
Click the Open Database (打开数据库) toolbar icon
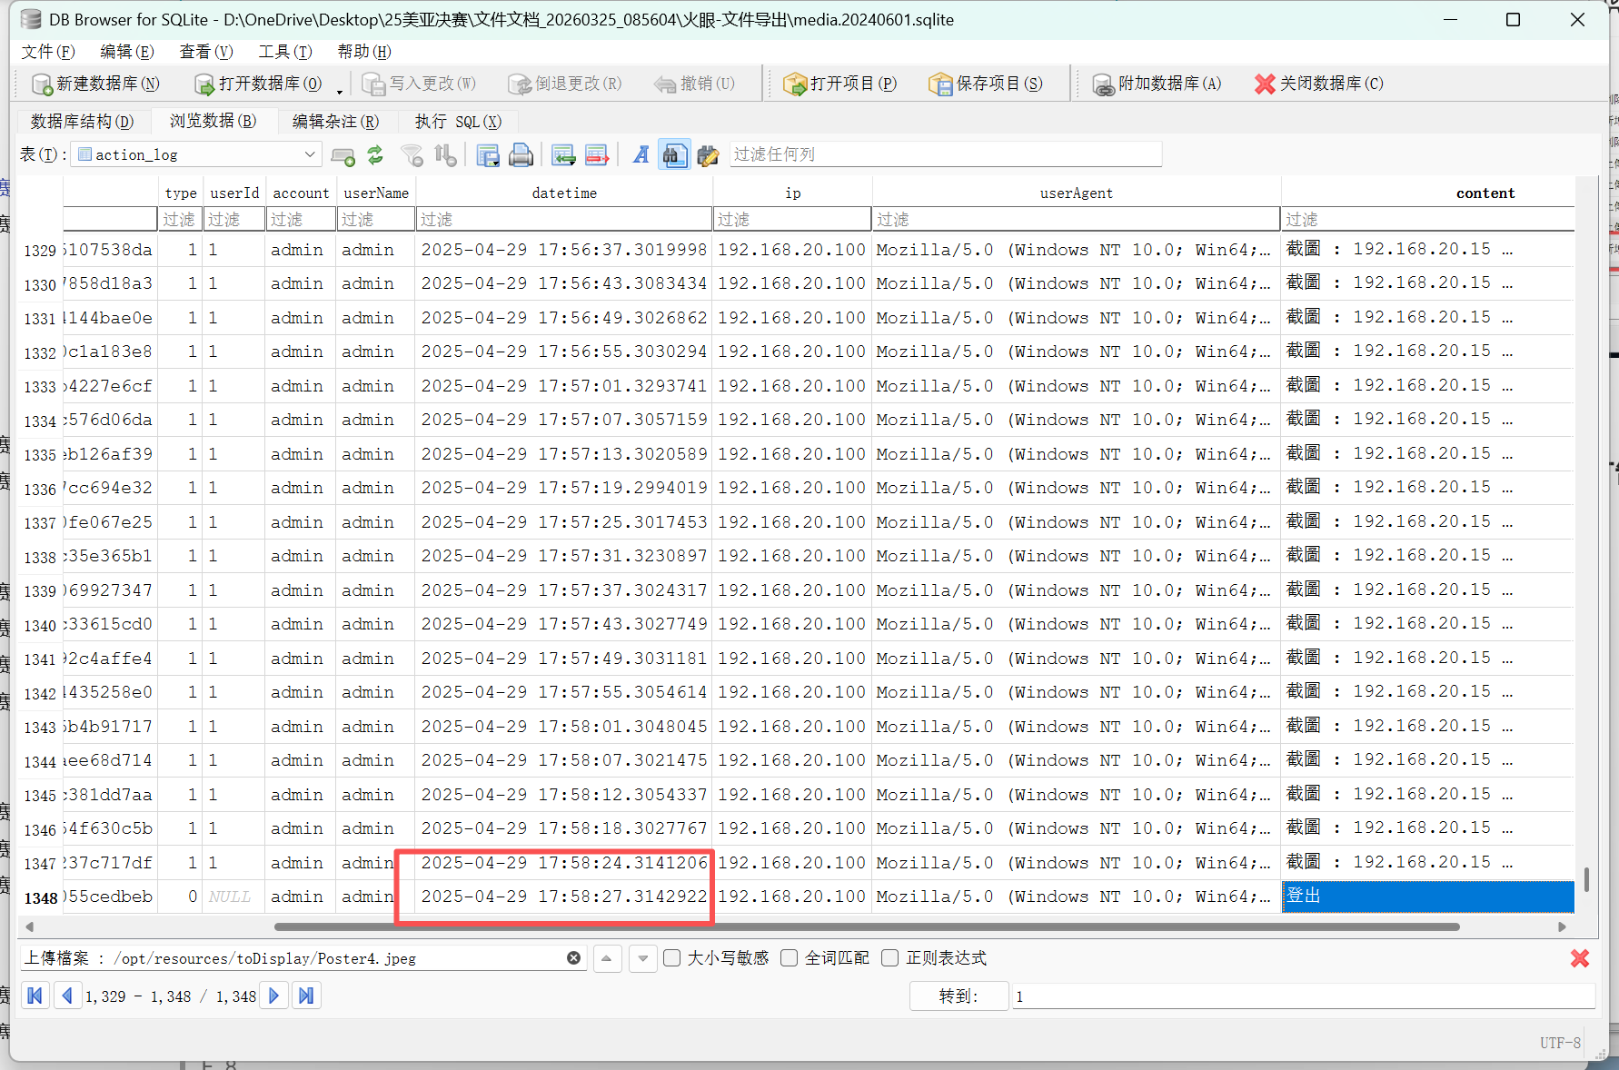pos(204,84)
